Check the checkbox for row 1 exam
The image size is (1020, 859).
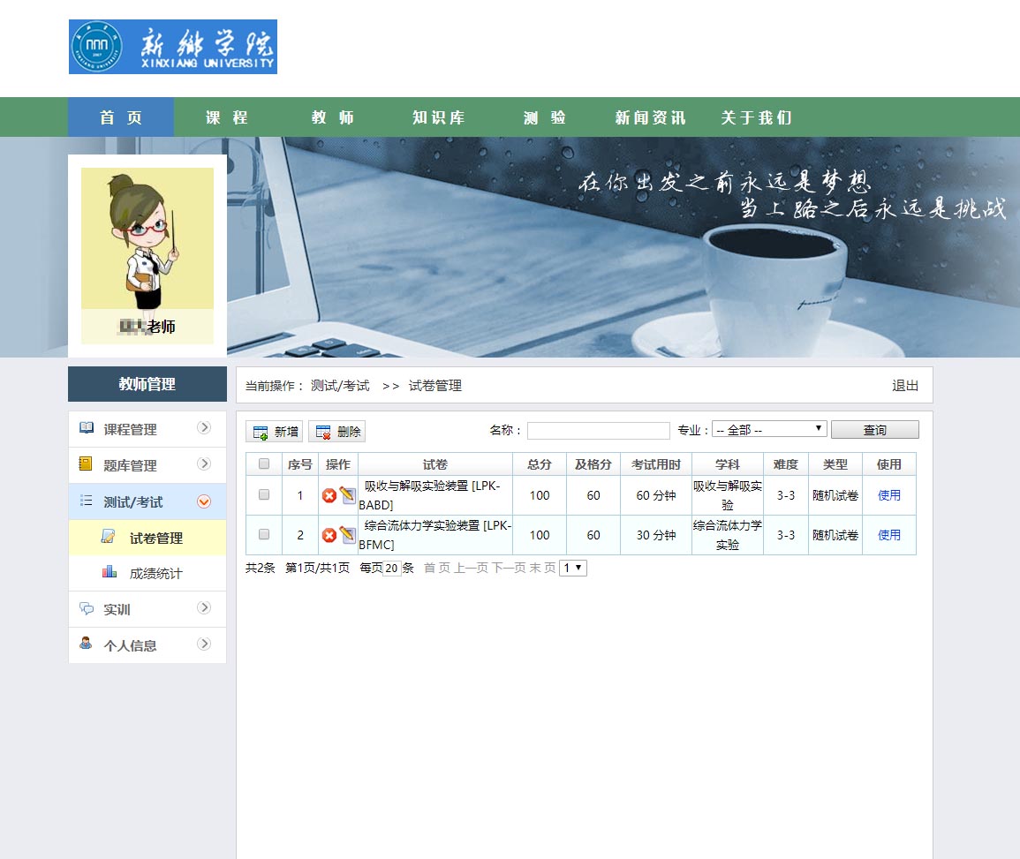point(264,495)
